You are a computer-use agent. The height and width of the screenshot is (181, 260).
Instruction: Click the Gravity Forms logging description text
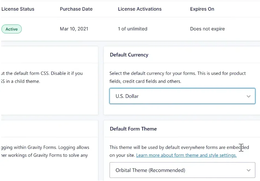coord(45,147)
